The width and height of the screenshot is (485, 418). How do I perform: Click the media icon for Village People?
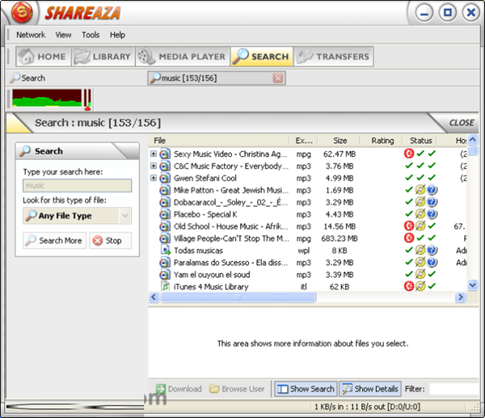tap(165, 239)
